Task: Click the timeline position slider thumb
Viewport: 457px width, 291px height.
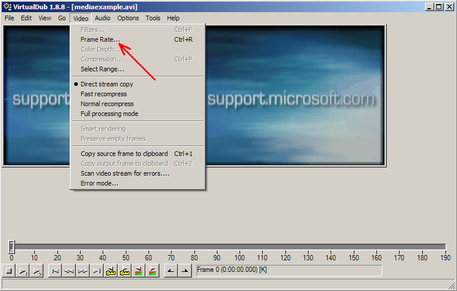Action: pos(12,246)
